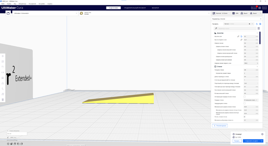Click link icon for initial layer height

click(x=241, y=40)
